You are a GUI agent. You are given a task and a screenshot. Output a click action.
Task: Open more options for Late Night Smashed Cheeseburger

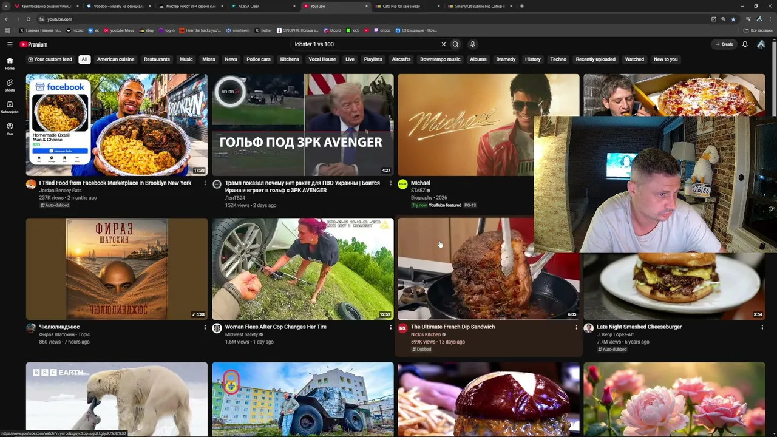762,327
